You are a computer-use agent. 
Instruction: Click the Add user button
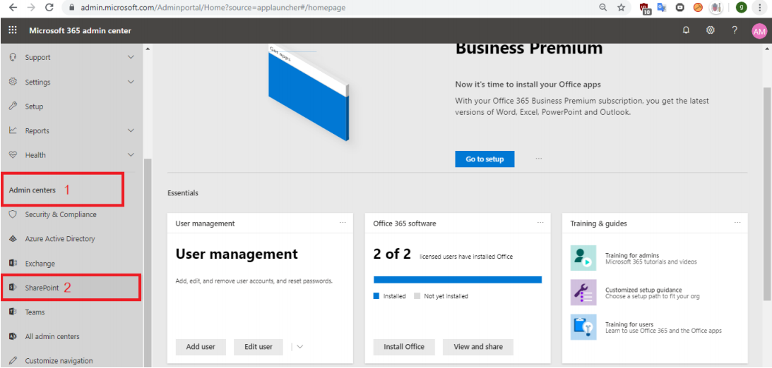201,347
